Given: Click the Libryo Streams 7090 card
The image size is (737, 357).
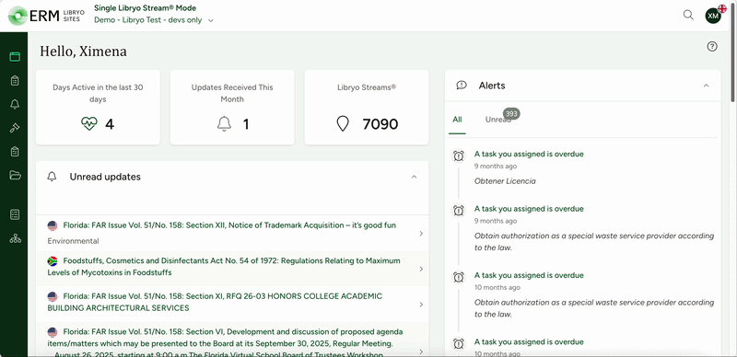Looking at the screenshot, I should coord(367,108).
